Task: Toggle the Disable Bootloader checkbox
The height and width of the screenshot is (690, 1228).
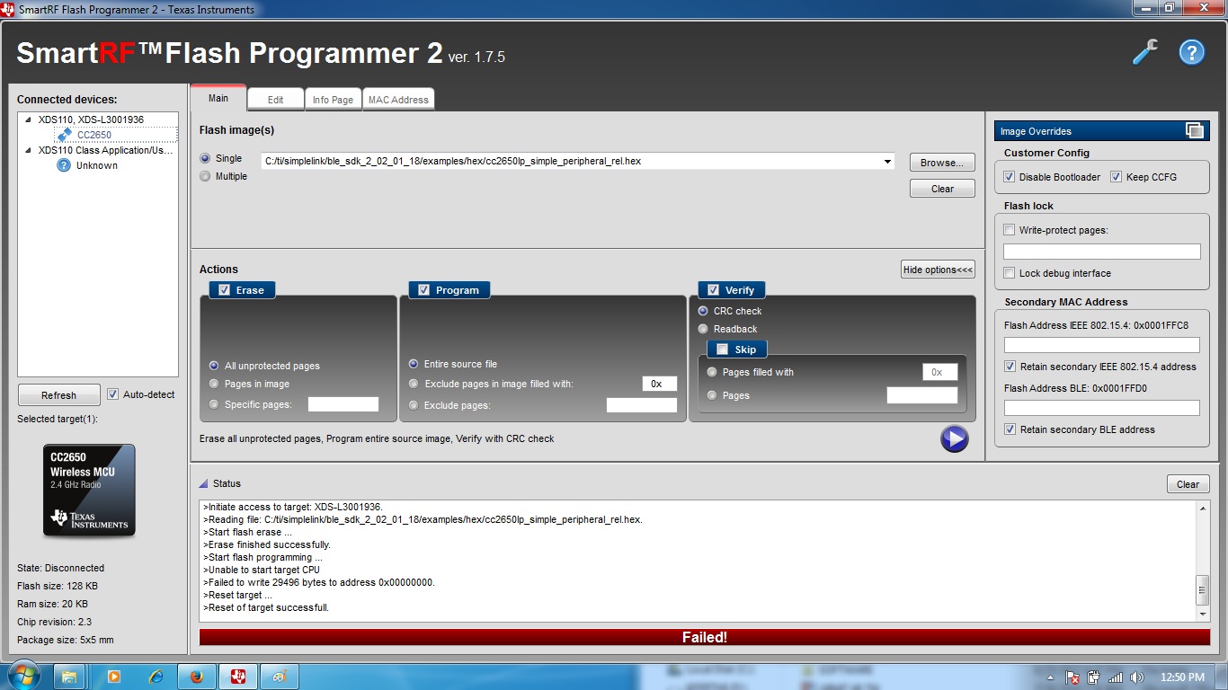Action: (x=1010, y=177)
